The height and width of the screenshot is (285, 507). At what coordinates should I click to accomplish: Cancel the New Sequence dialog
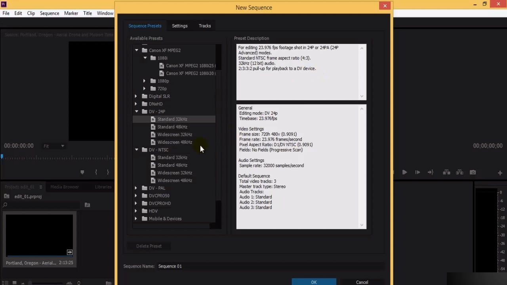(362, 282)
